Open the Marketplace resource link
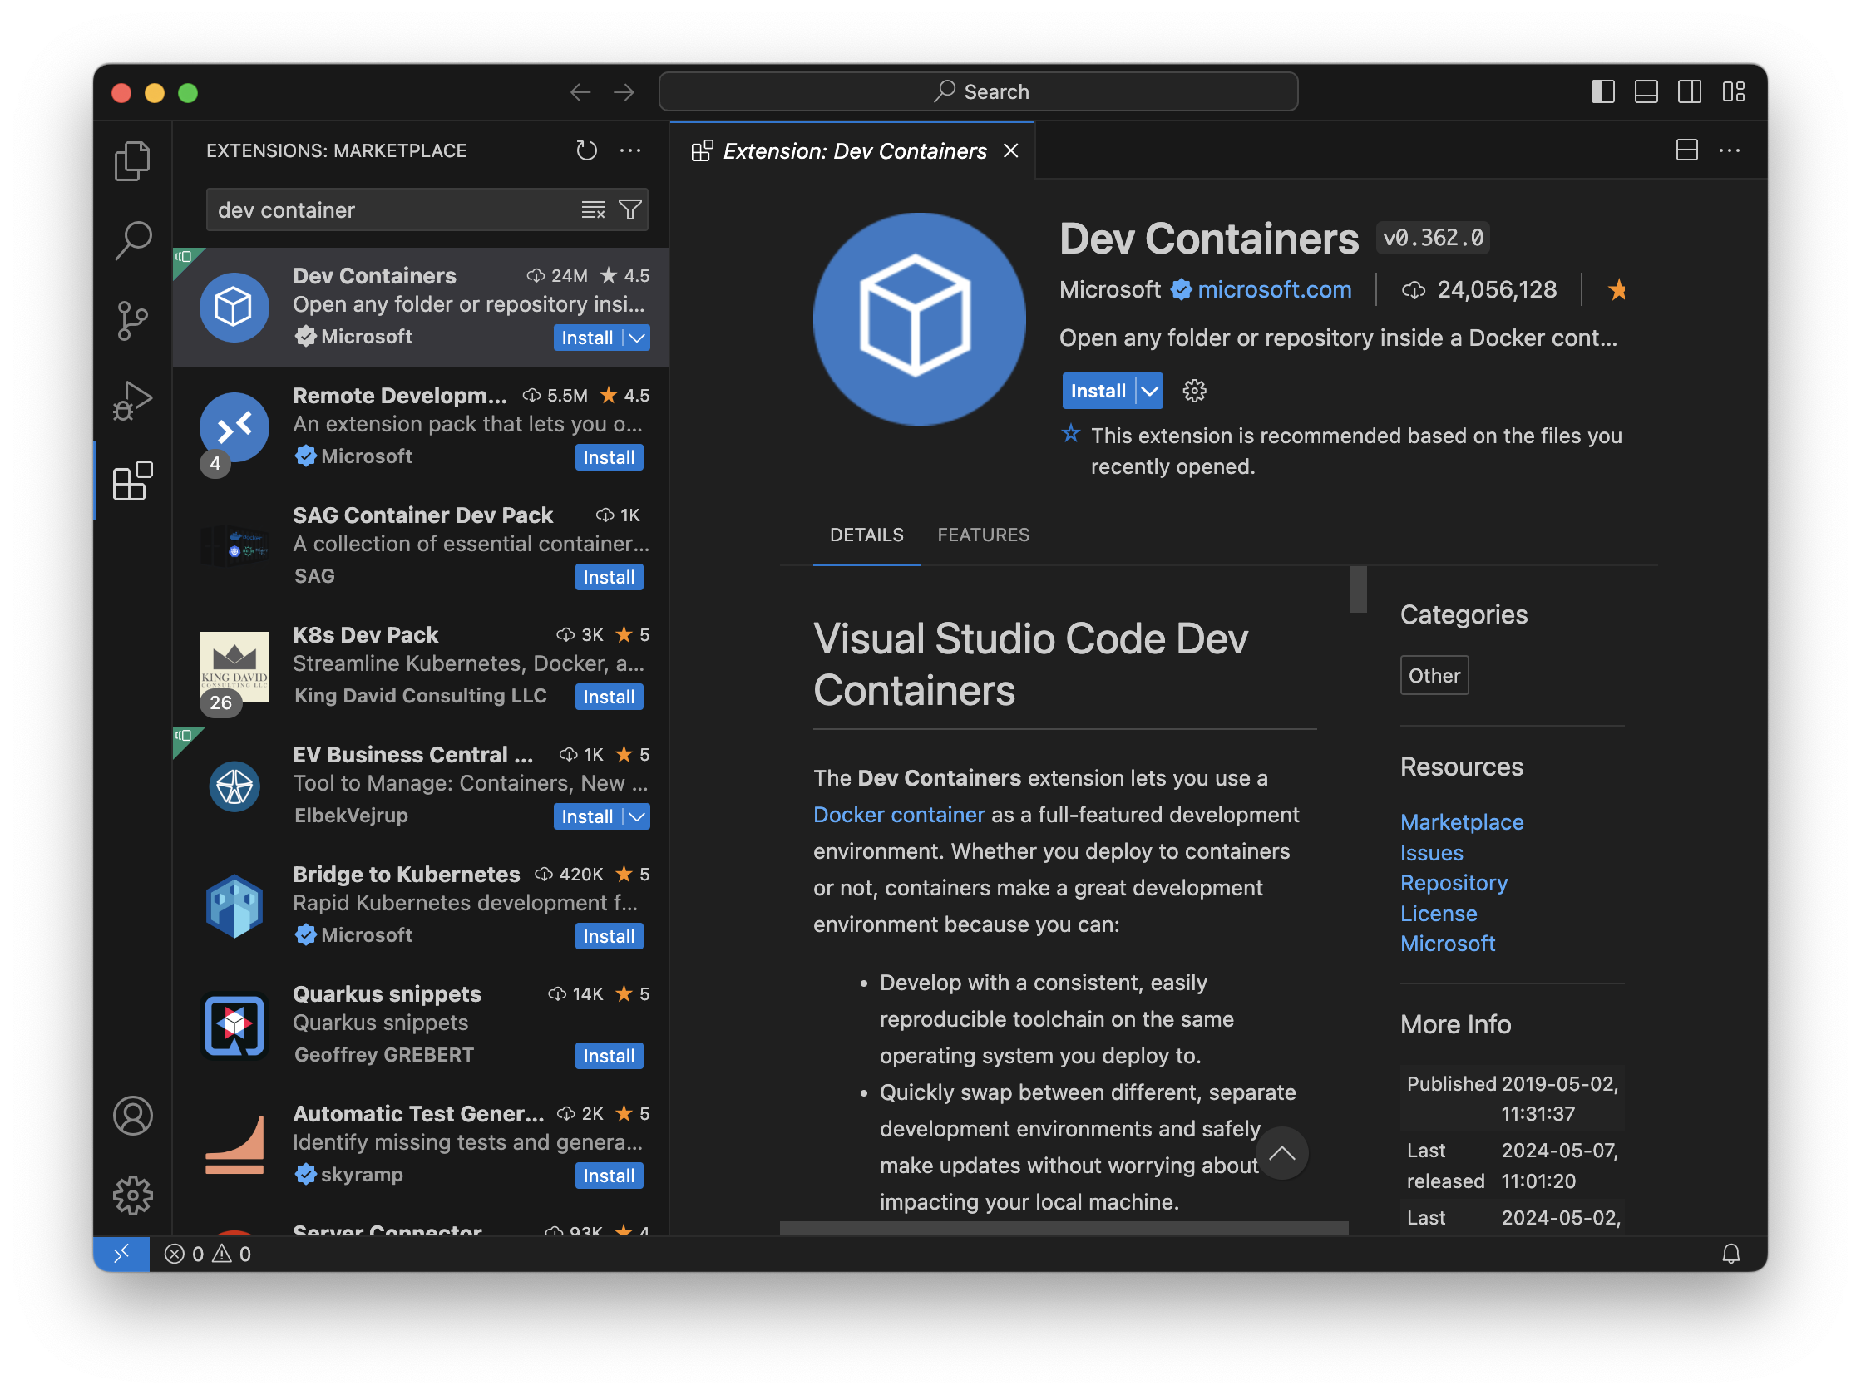Viewport: 1861px width, 1395px height. click(x=1462, y=822)
